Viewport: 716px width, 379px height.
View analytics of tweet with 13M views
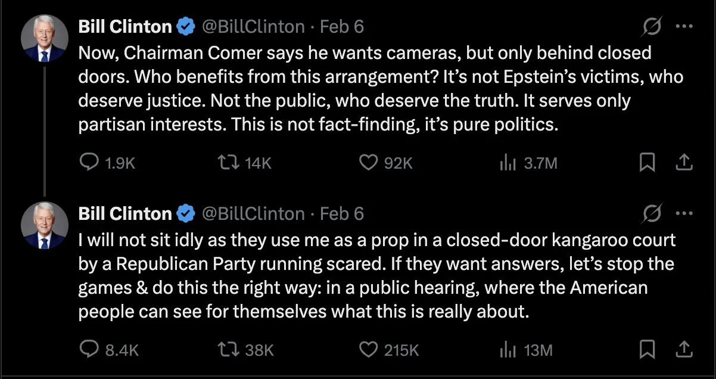[507, 349]
